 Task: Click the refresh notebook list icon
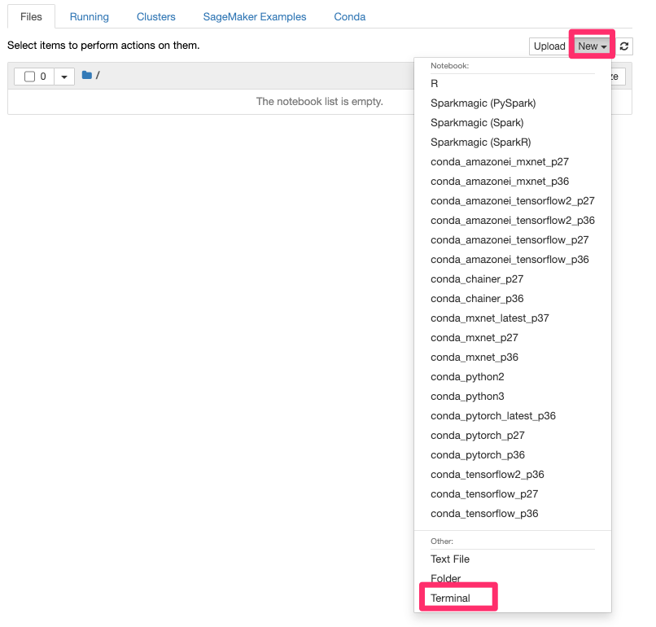coord(623,46)
